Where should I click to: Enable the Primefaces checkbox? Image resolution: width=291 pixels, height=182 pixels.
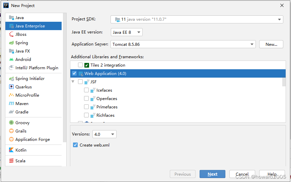tap(86, 107)
